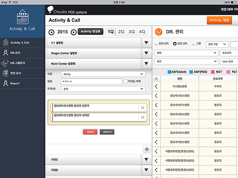The image size is (238, 178).
Task: Click the blue ABF(PED) color swatch
Action: (191, 72)
